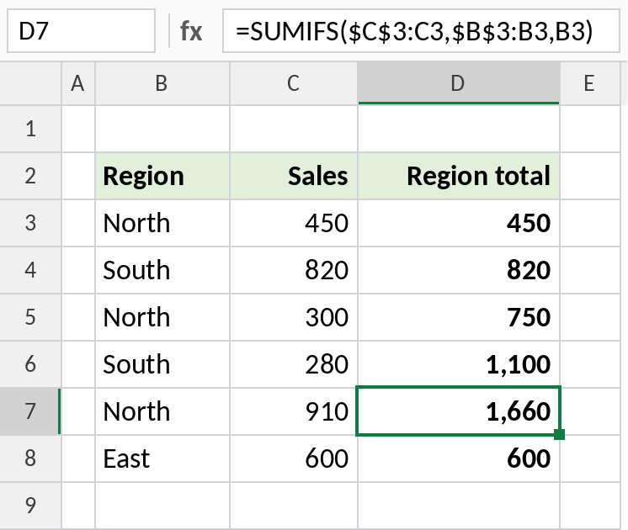The image size is (628, 530).
Task: Select row 2 header
Action: pyautogui.click(x=30, y=176)
